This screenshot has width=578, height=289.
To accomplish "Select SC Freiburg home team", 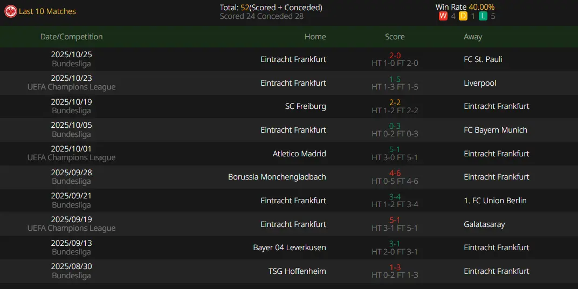I will coord(305,106).
